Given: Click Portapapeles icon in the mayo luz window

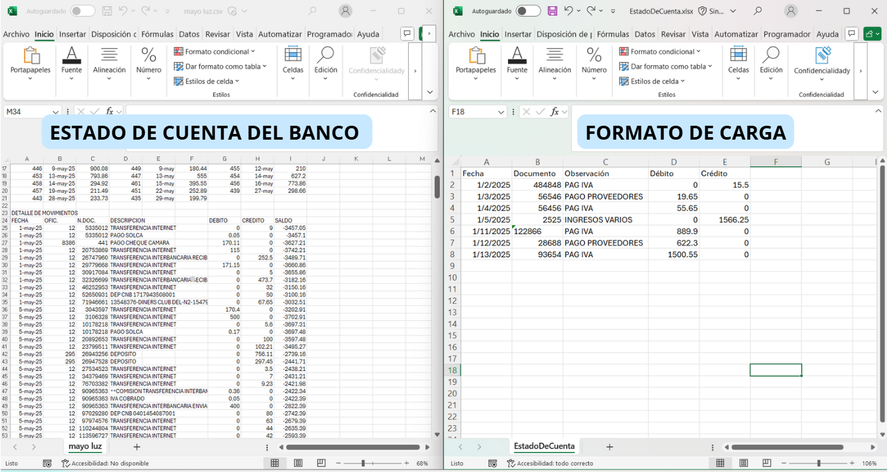Looking at the screenshot, I should pyautogui.click(x=30, y=57).
